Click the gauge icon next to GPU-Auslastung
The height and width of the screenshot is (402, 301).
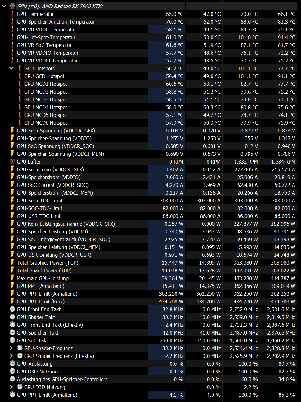[x=12, y=363]
